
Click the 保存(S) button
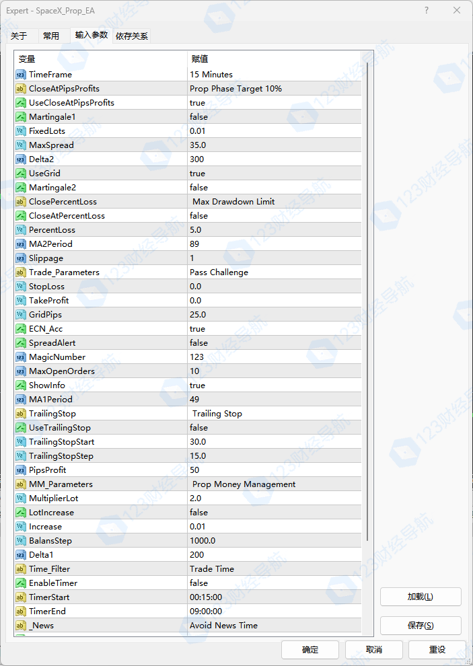[x=421, y=626]
